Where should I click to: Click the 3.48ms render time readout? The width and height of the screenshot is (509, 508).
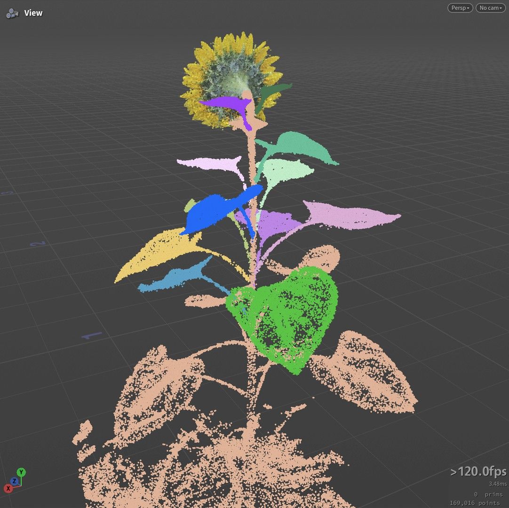(498, 484)
